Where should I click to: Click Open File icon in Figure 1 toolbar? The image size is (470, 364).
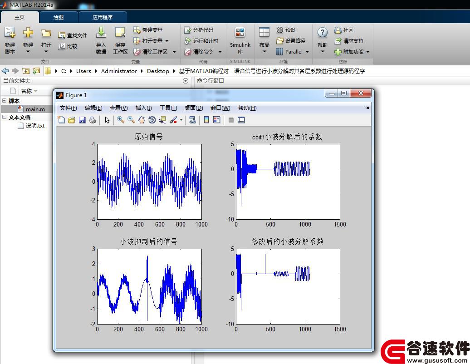click(x=72, y=120)
